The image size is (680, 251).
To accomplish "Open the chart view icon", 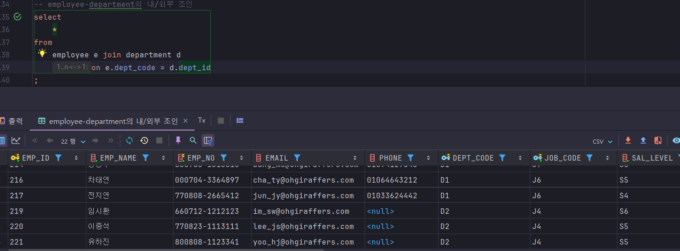I will click(x=16, y=140).
